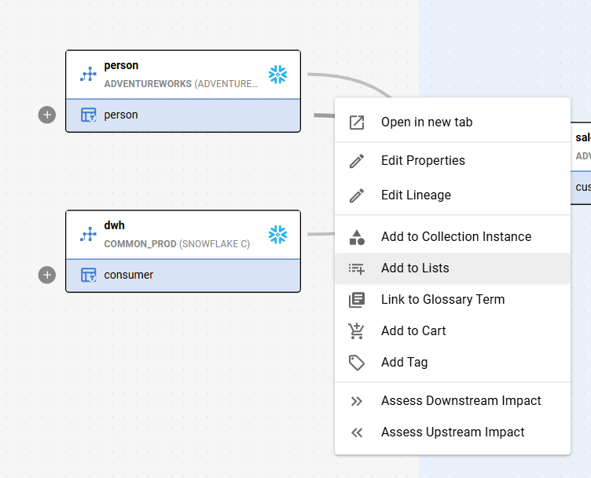Click the schema hierarchy icon beside person title
This screenshot has height=478, width=591.
click(88, 75)
